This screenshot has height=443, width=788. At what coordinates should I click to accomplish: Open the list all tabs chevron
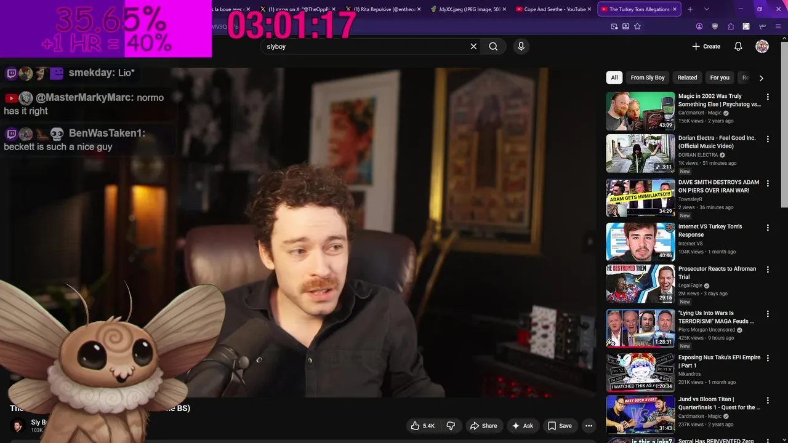pos(706,9)
